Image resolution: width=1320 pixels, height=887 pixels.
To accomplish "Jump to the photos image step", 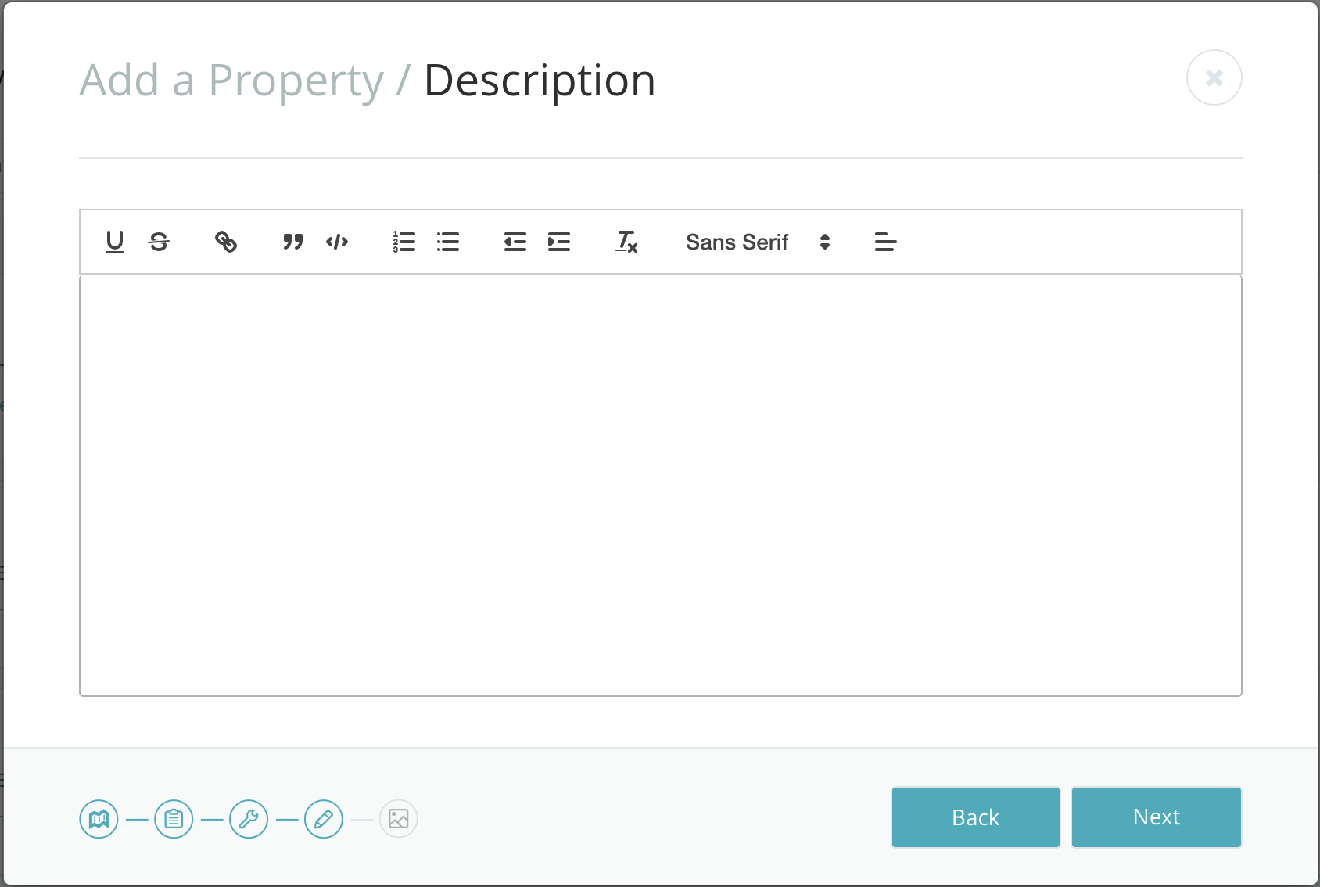I will click(399, 819).
